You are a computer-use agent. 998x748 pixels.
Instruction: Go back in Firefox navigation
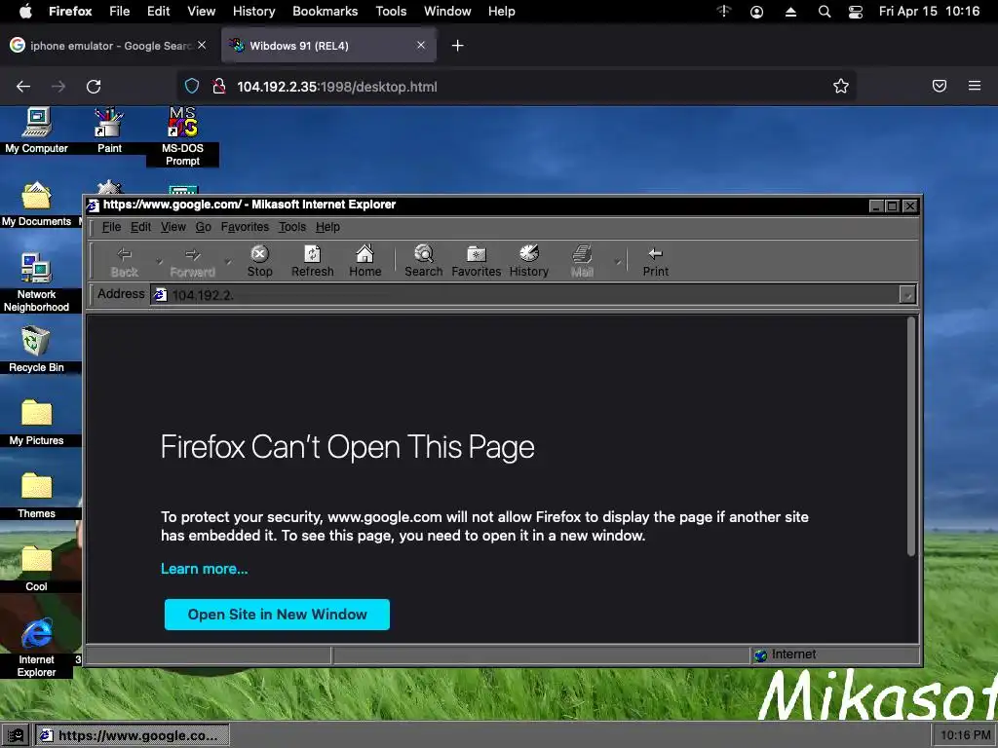(x=23, y=87)
